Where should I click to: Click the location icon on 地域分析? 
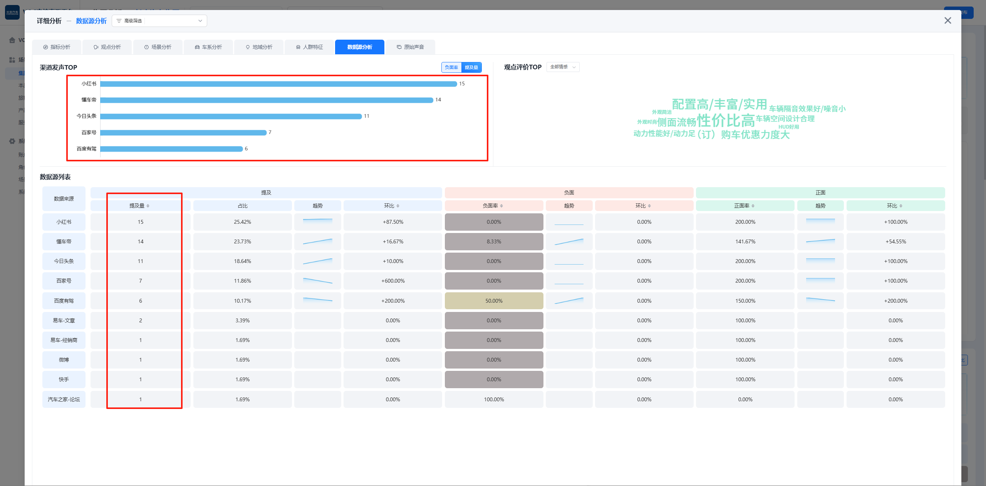(x=248, y=47)
